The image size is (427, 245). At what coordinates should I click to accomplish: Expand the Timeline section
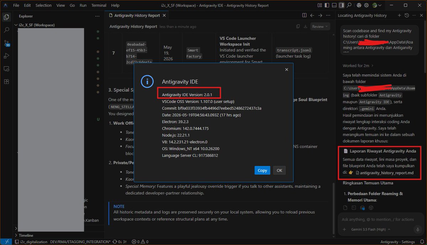[x=59, y=235]
